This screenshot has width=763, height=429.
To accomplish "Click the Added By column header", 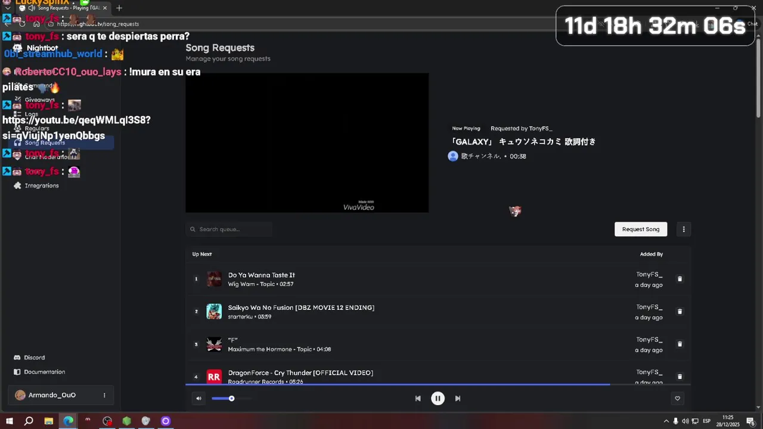I will [x=652, y=254].
